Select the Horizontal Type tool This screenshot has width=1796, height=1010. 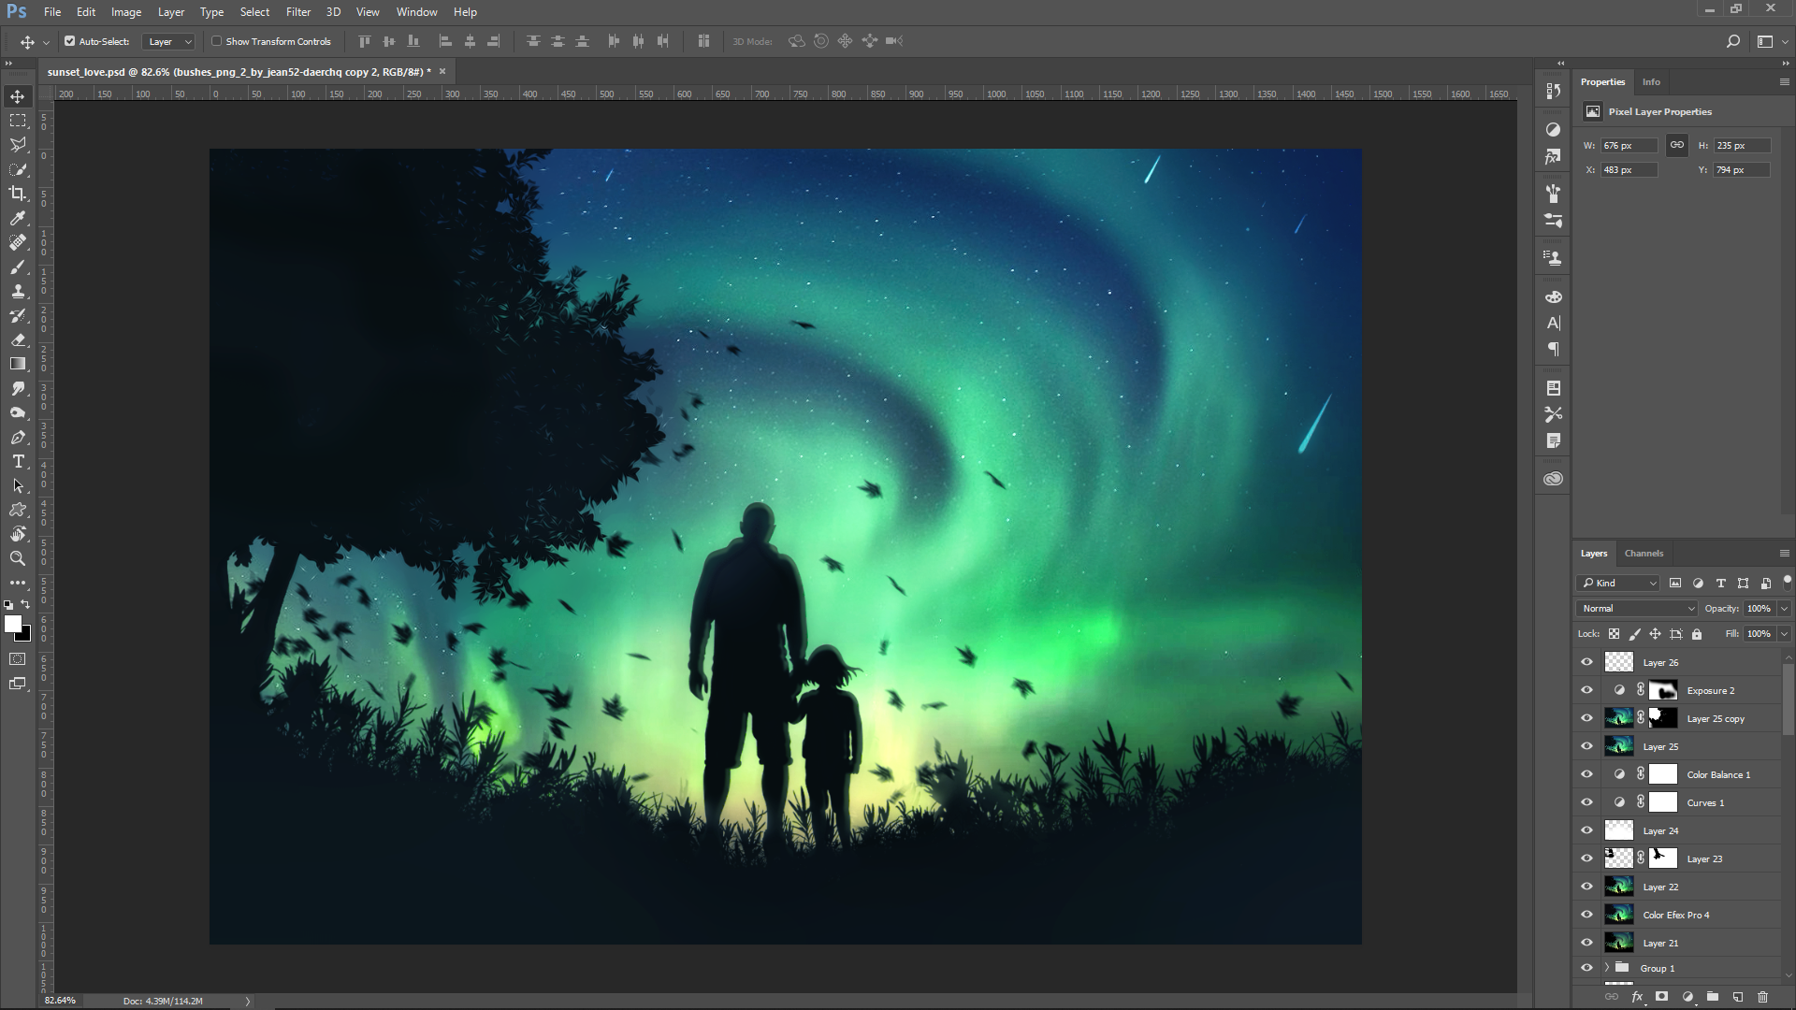pos(18,461)
